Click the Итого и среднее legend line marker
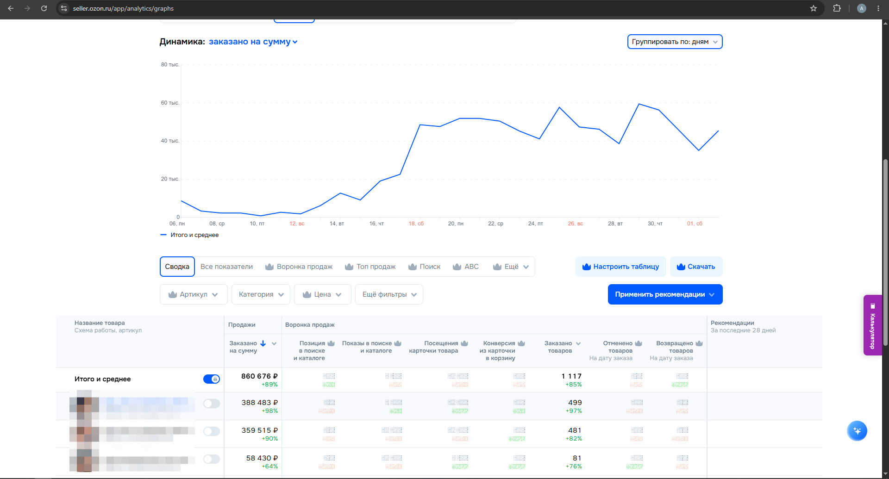The width and height of the screenshot is (889, 479). 163,235
